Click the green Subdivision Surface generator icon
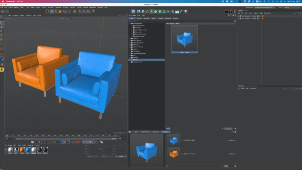 [151, 12]
